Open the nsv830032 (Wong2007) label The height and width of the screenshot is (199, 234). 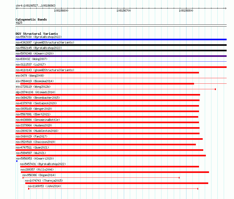[32, 59]
